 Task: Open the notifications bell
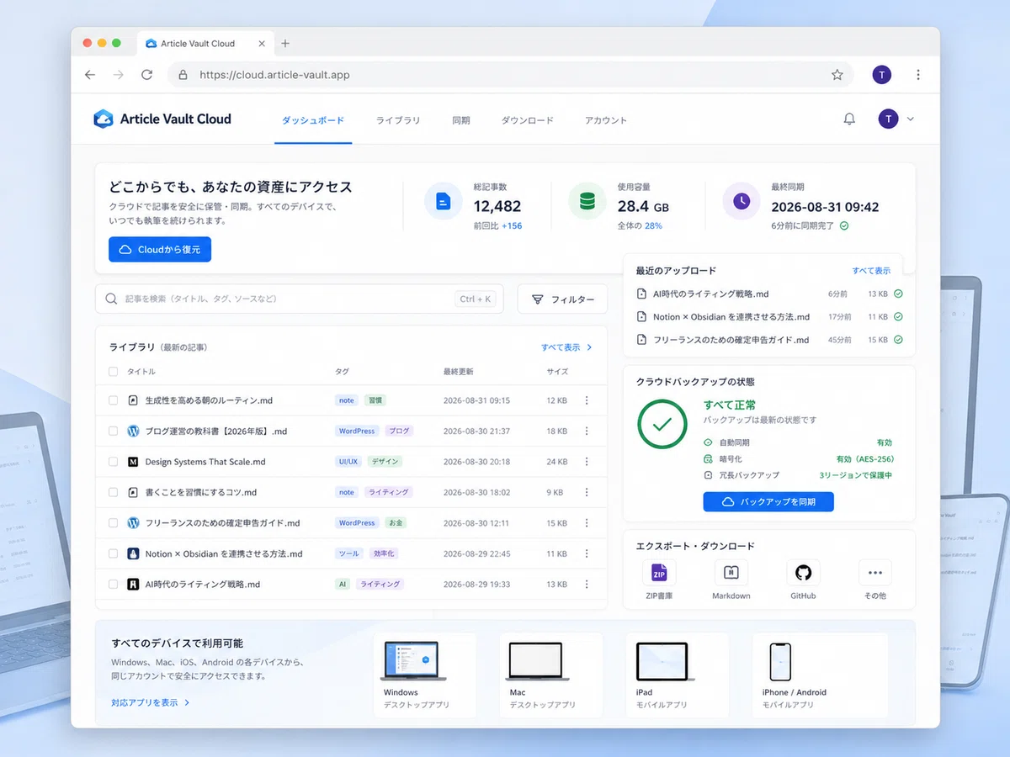849,119
